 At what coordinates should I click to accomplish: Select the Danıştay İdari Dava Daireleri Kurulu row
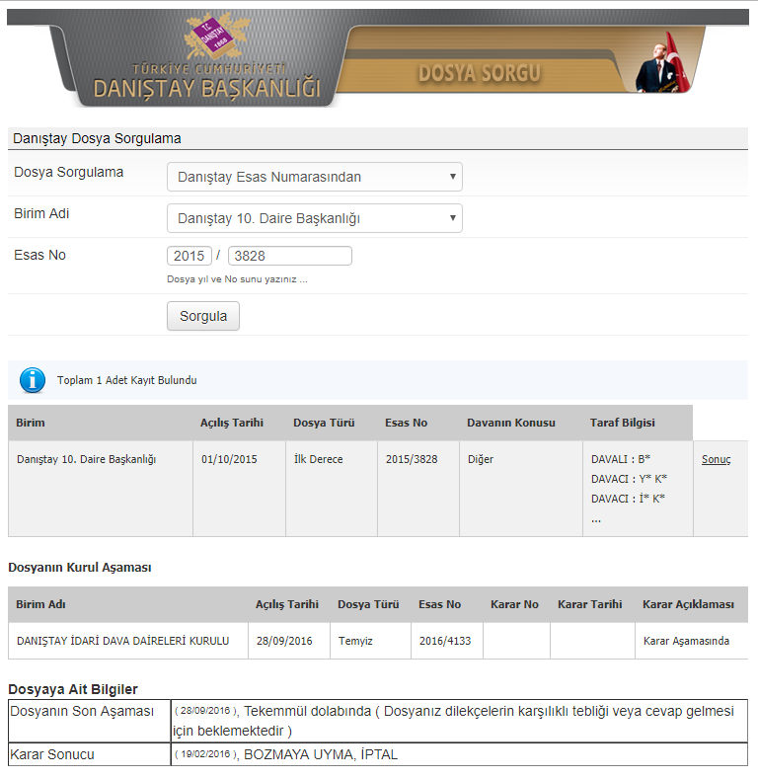tap(123, 641)
